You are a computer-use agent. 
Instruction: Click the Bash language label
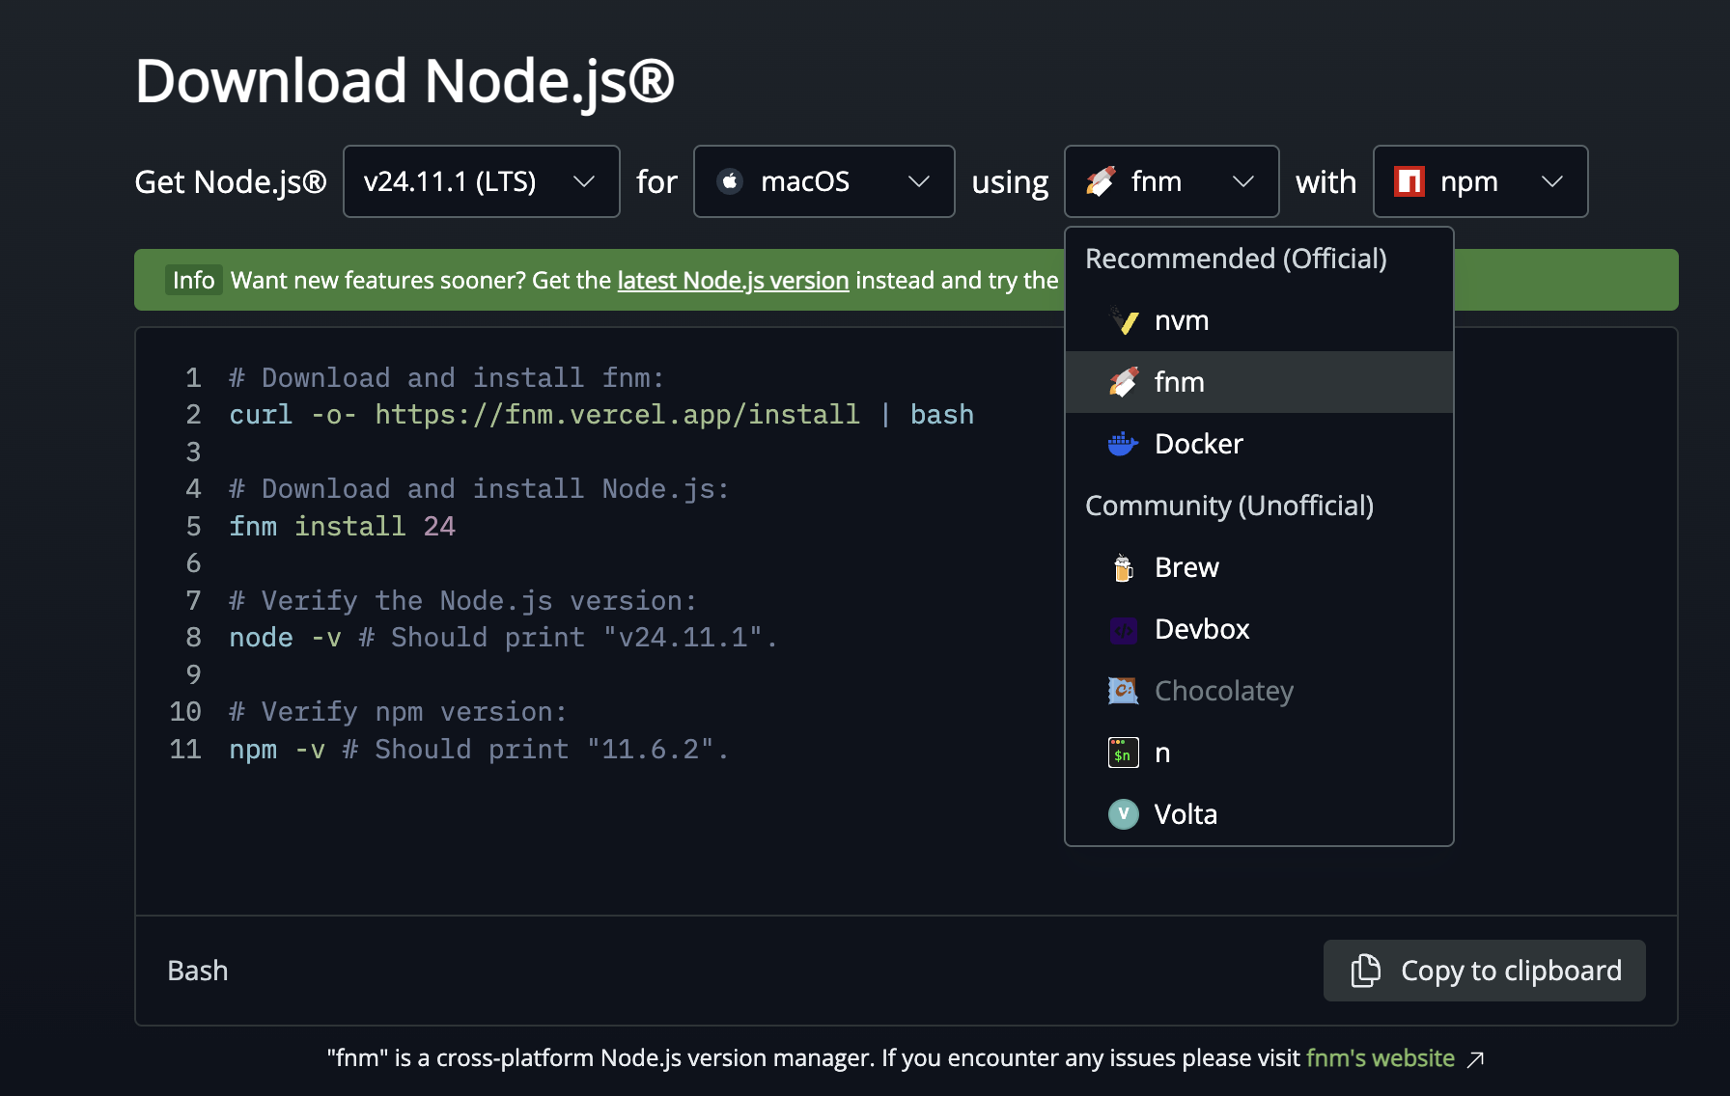click(x=198, y=971)
